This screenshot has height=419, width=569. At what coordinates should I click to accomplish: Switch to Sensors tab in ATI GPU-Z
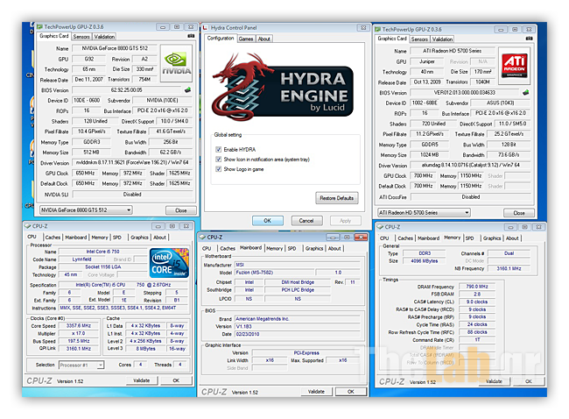[x=419, y=39]
